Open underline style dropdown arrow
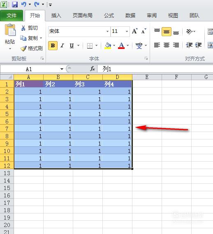This screenshot has height=234, width=213. [79, 45]
